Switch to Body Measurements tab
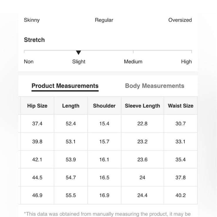Image resolution: width=217 pixels, height=217 pixels. [154, 86]
